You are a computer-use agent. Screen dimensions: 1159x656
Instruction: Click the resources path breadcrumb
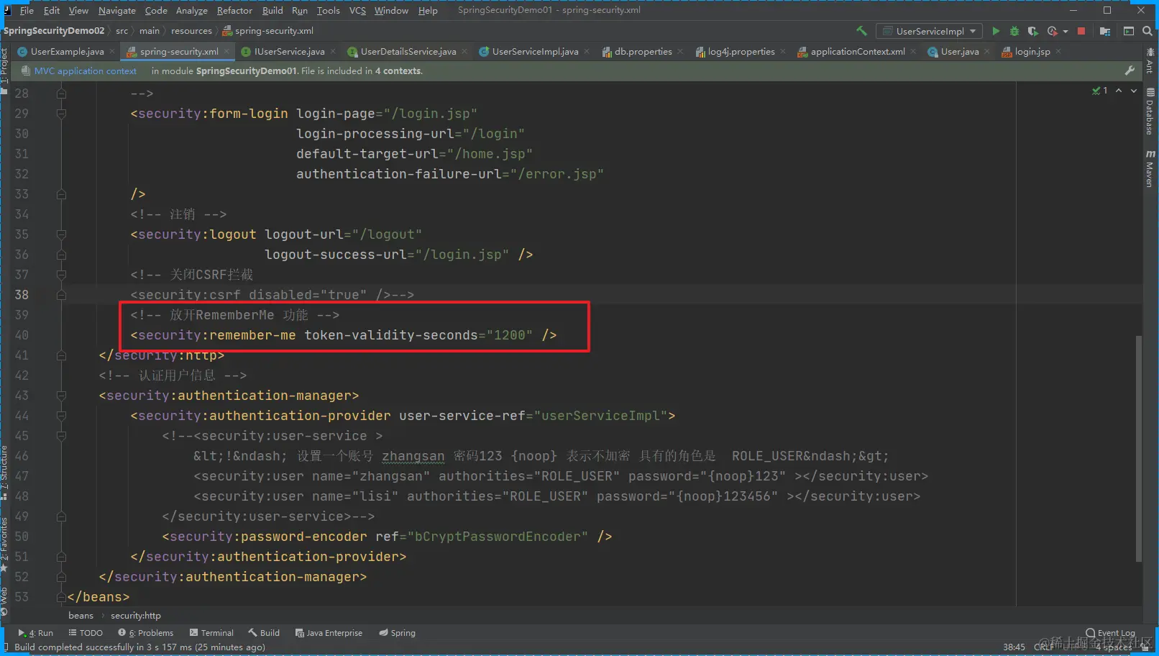(x=191, y=31)
